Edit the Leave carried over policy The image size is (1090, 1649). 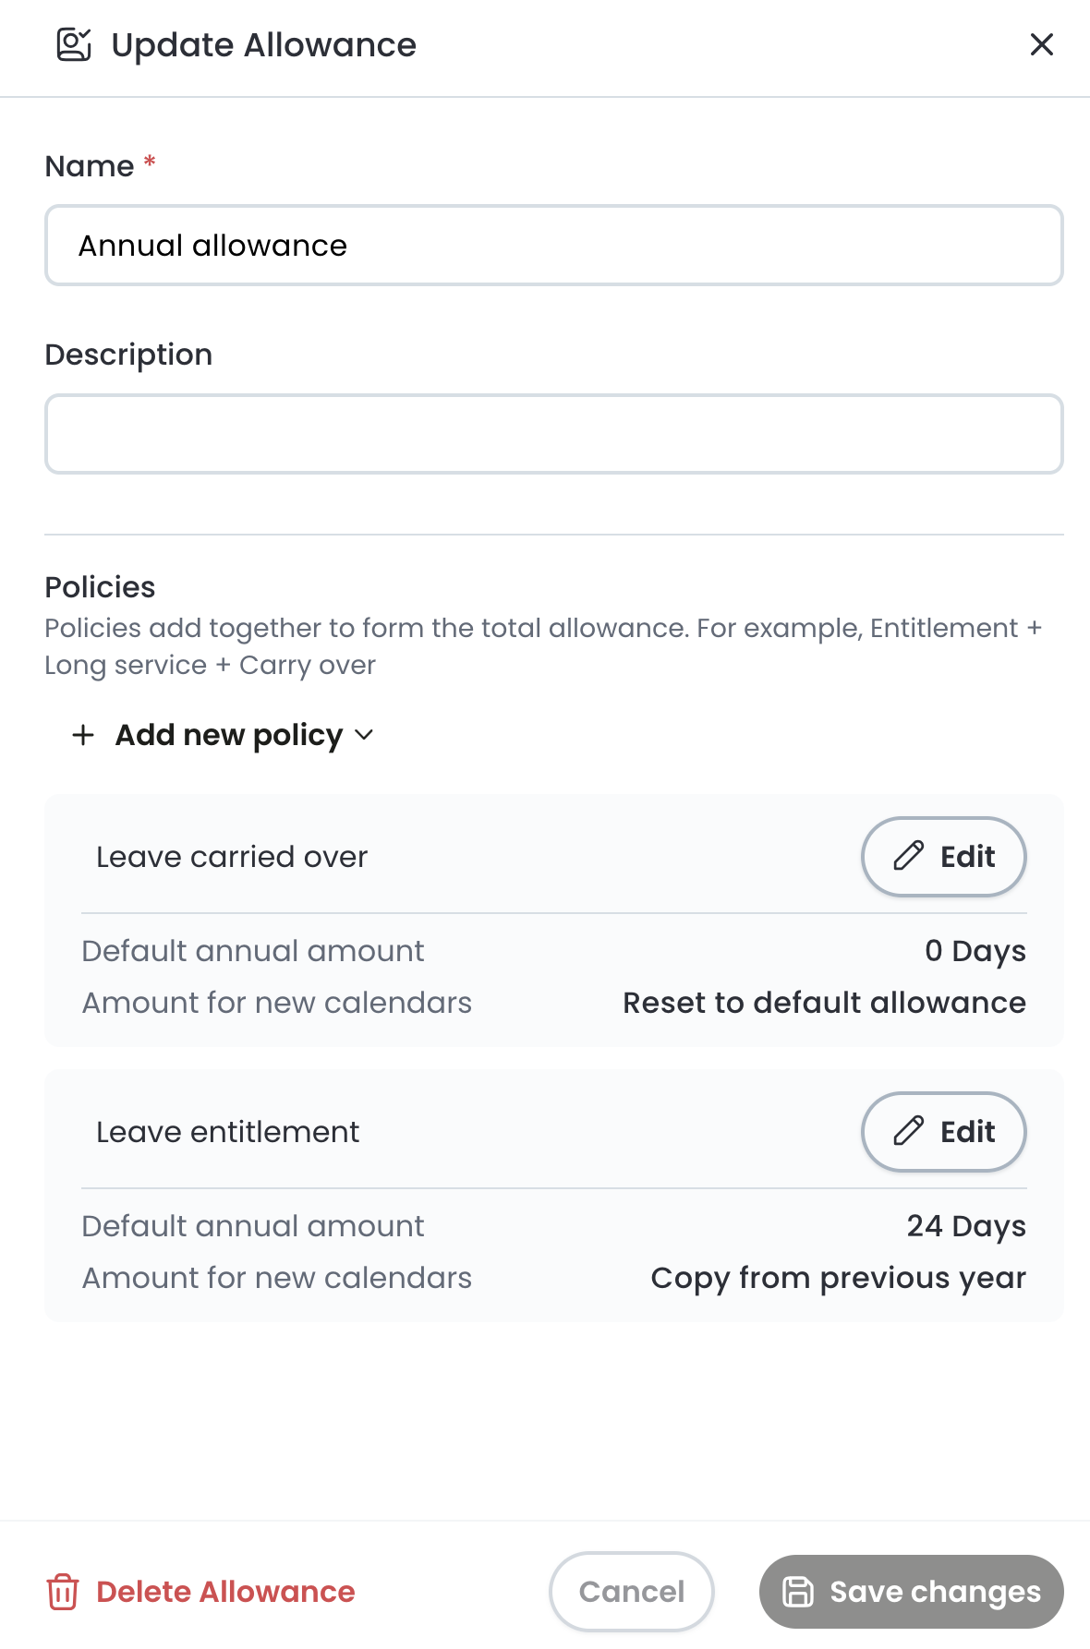tap(943, 856)
